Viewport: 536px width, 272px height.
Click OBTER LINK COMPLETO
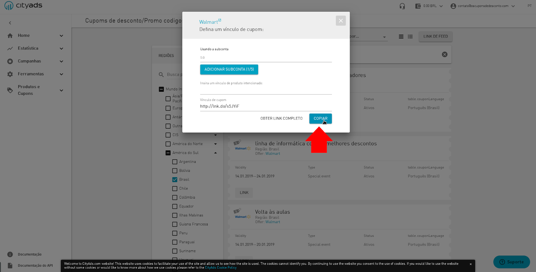[281, 119]
